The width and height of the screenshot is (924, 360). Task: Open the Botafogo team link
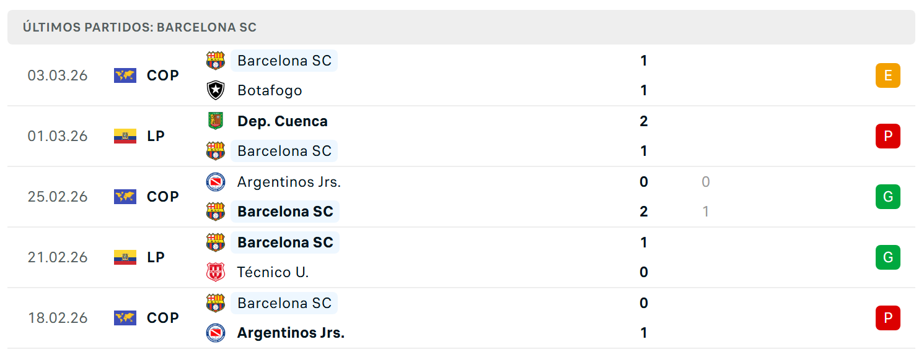(270, 90)
